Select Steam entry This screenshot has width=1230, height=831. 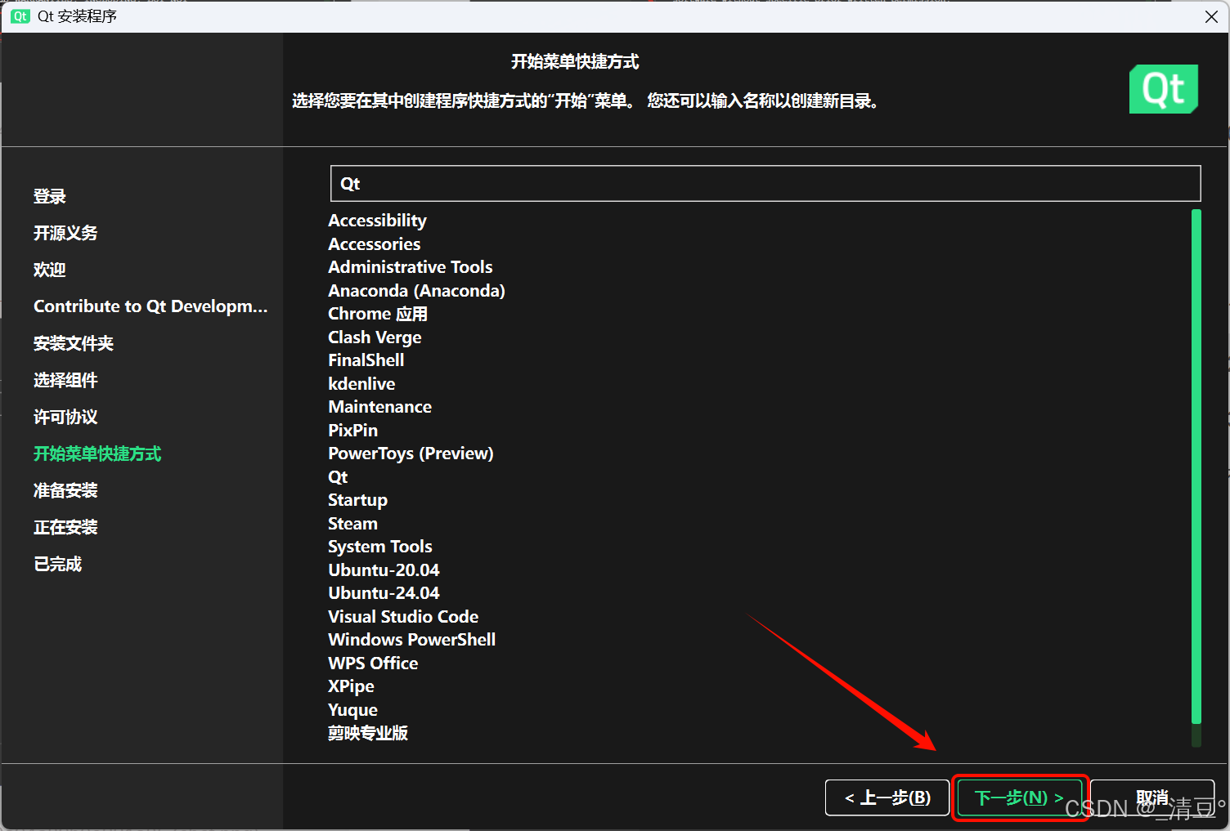click(352, 524)
